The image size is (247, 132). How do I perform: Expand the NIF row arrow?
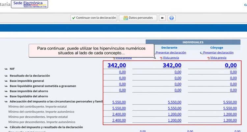(x=6, y=69)
